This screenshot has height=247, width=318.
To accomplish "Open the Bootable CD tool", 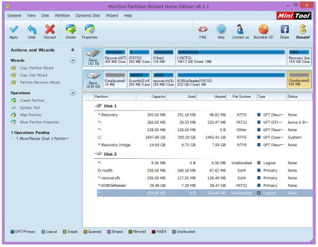I will (264, 32).
